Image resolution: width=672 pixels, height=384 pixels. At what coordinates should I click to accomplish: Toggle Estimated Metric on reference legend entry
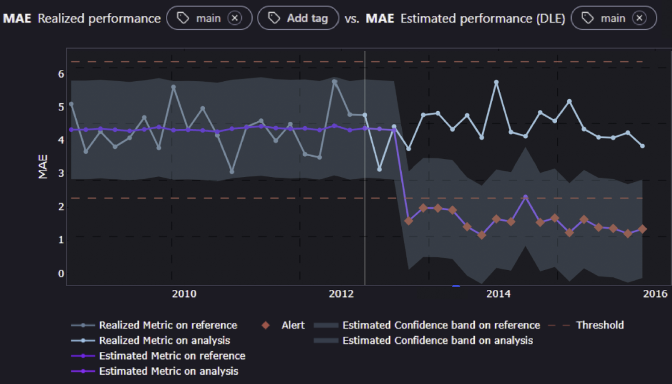172,356
